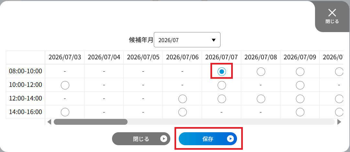The height and width of the screenshot is (152, 350).
Task: Select 2026/07/09 14:00-16:00 slot
Action: (x=300, y=112)
